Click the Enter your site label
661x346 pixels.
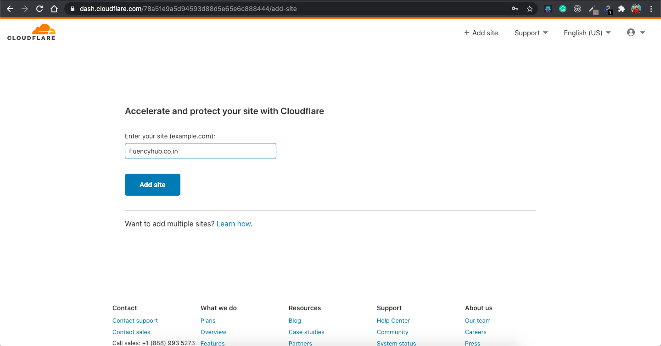170,136
